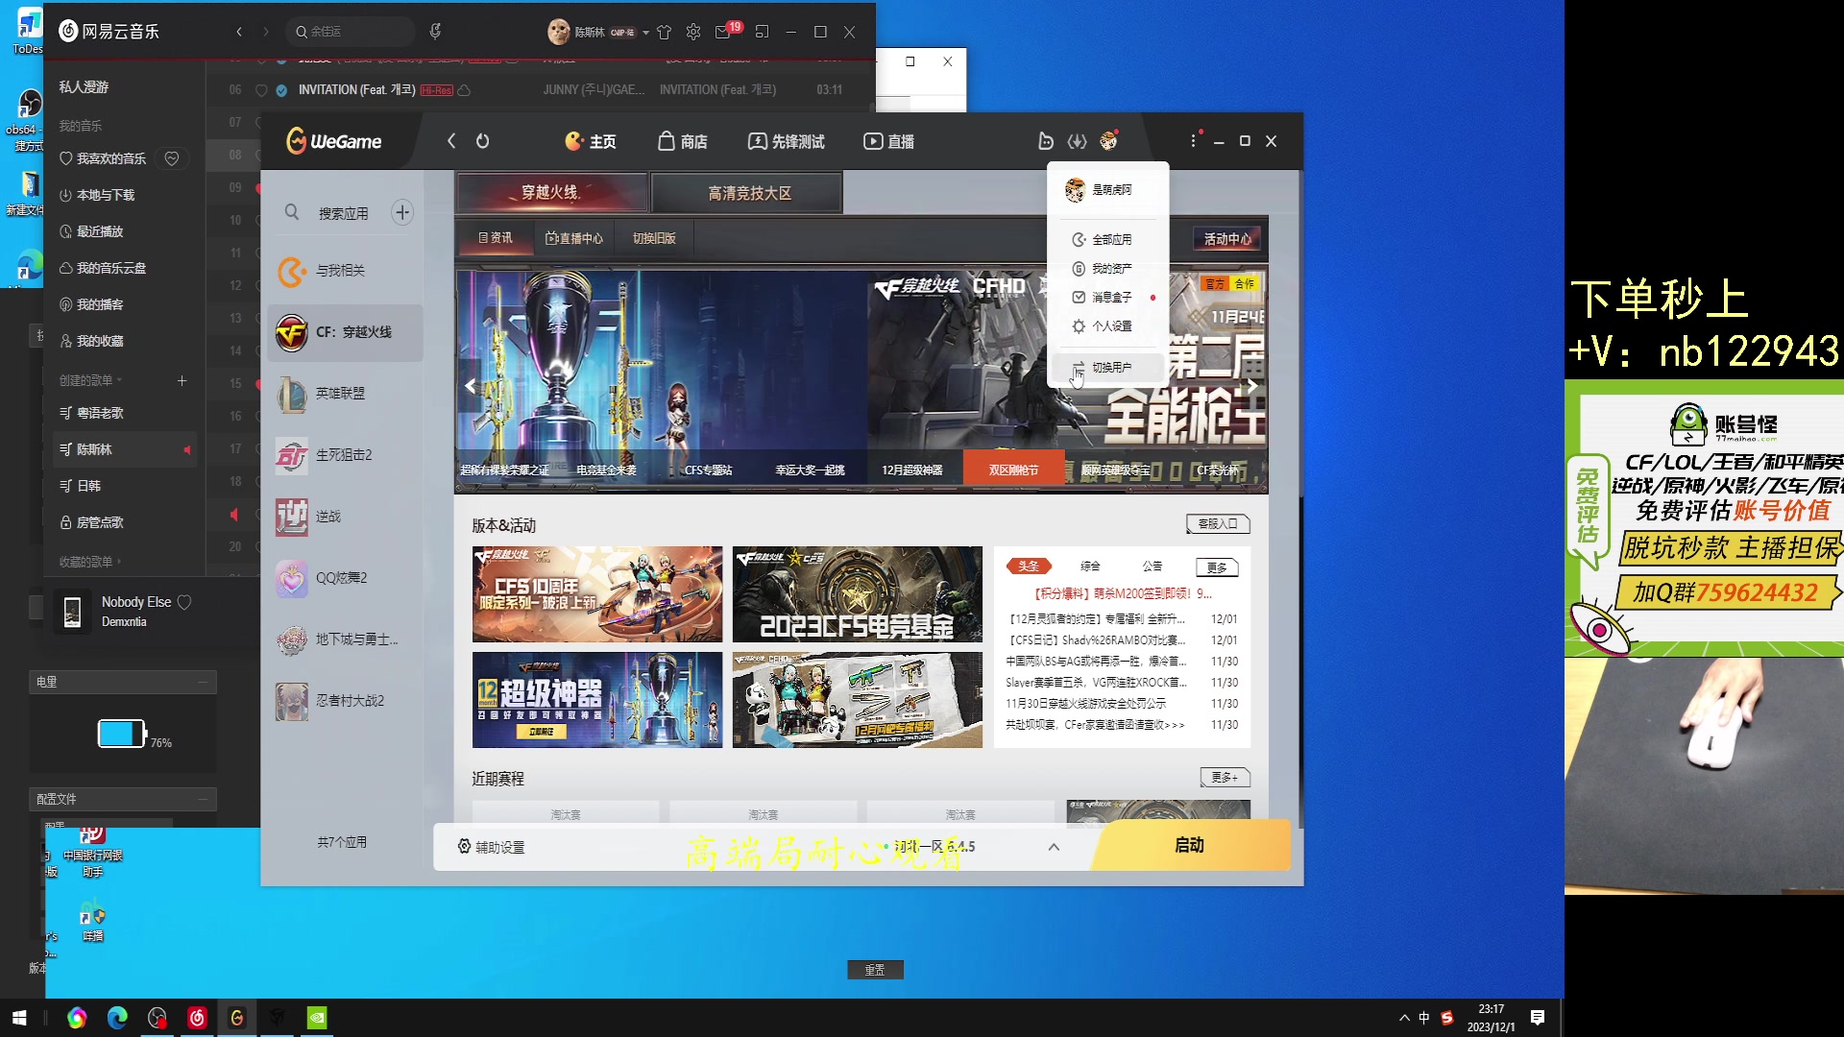Toggle heart for INVITATION song row
The image size is (1844, 1037).
(261, 90)
